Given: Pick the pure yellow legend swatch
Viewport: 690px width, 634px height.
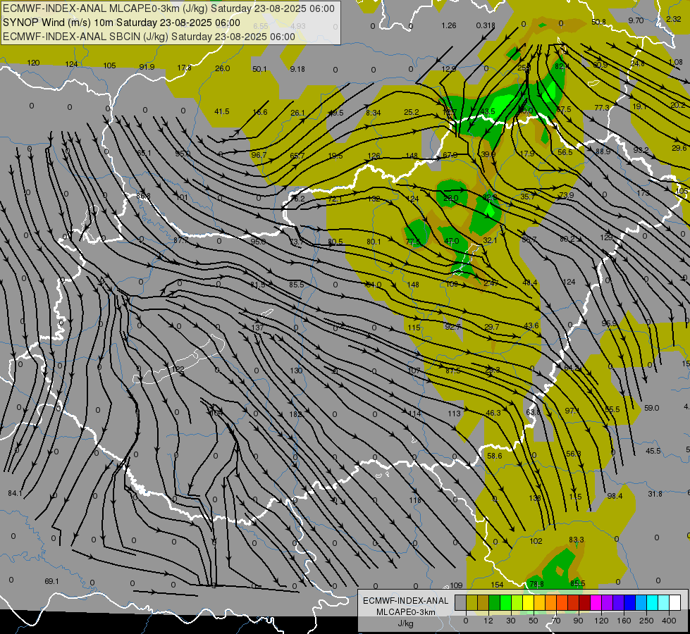Looking at the screenshot, I should coord(529,602).
